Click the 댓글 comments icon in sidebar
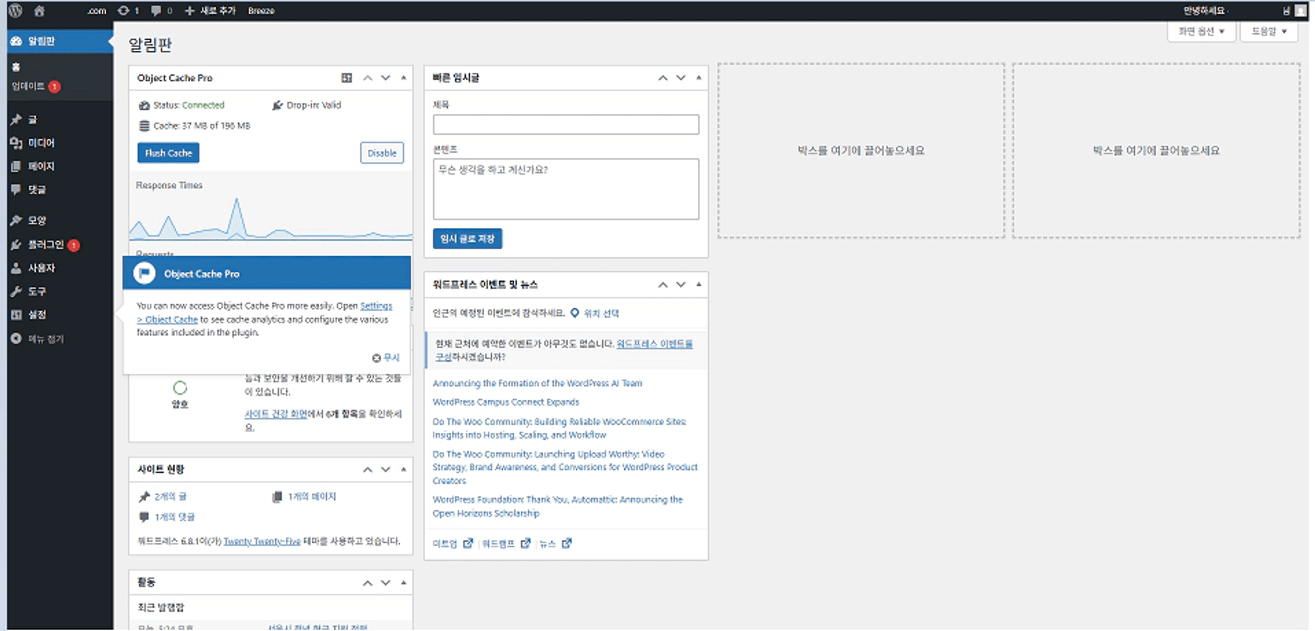Screen dimensions: 1315x631 [16, 189]
